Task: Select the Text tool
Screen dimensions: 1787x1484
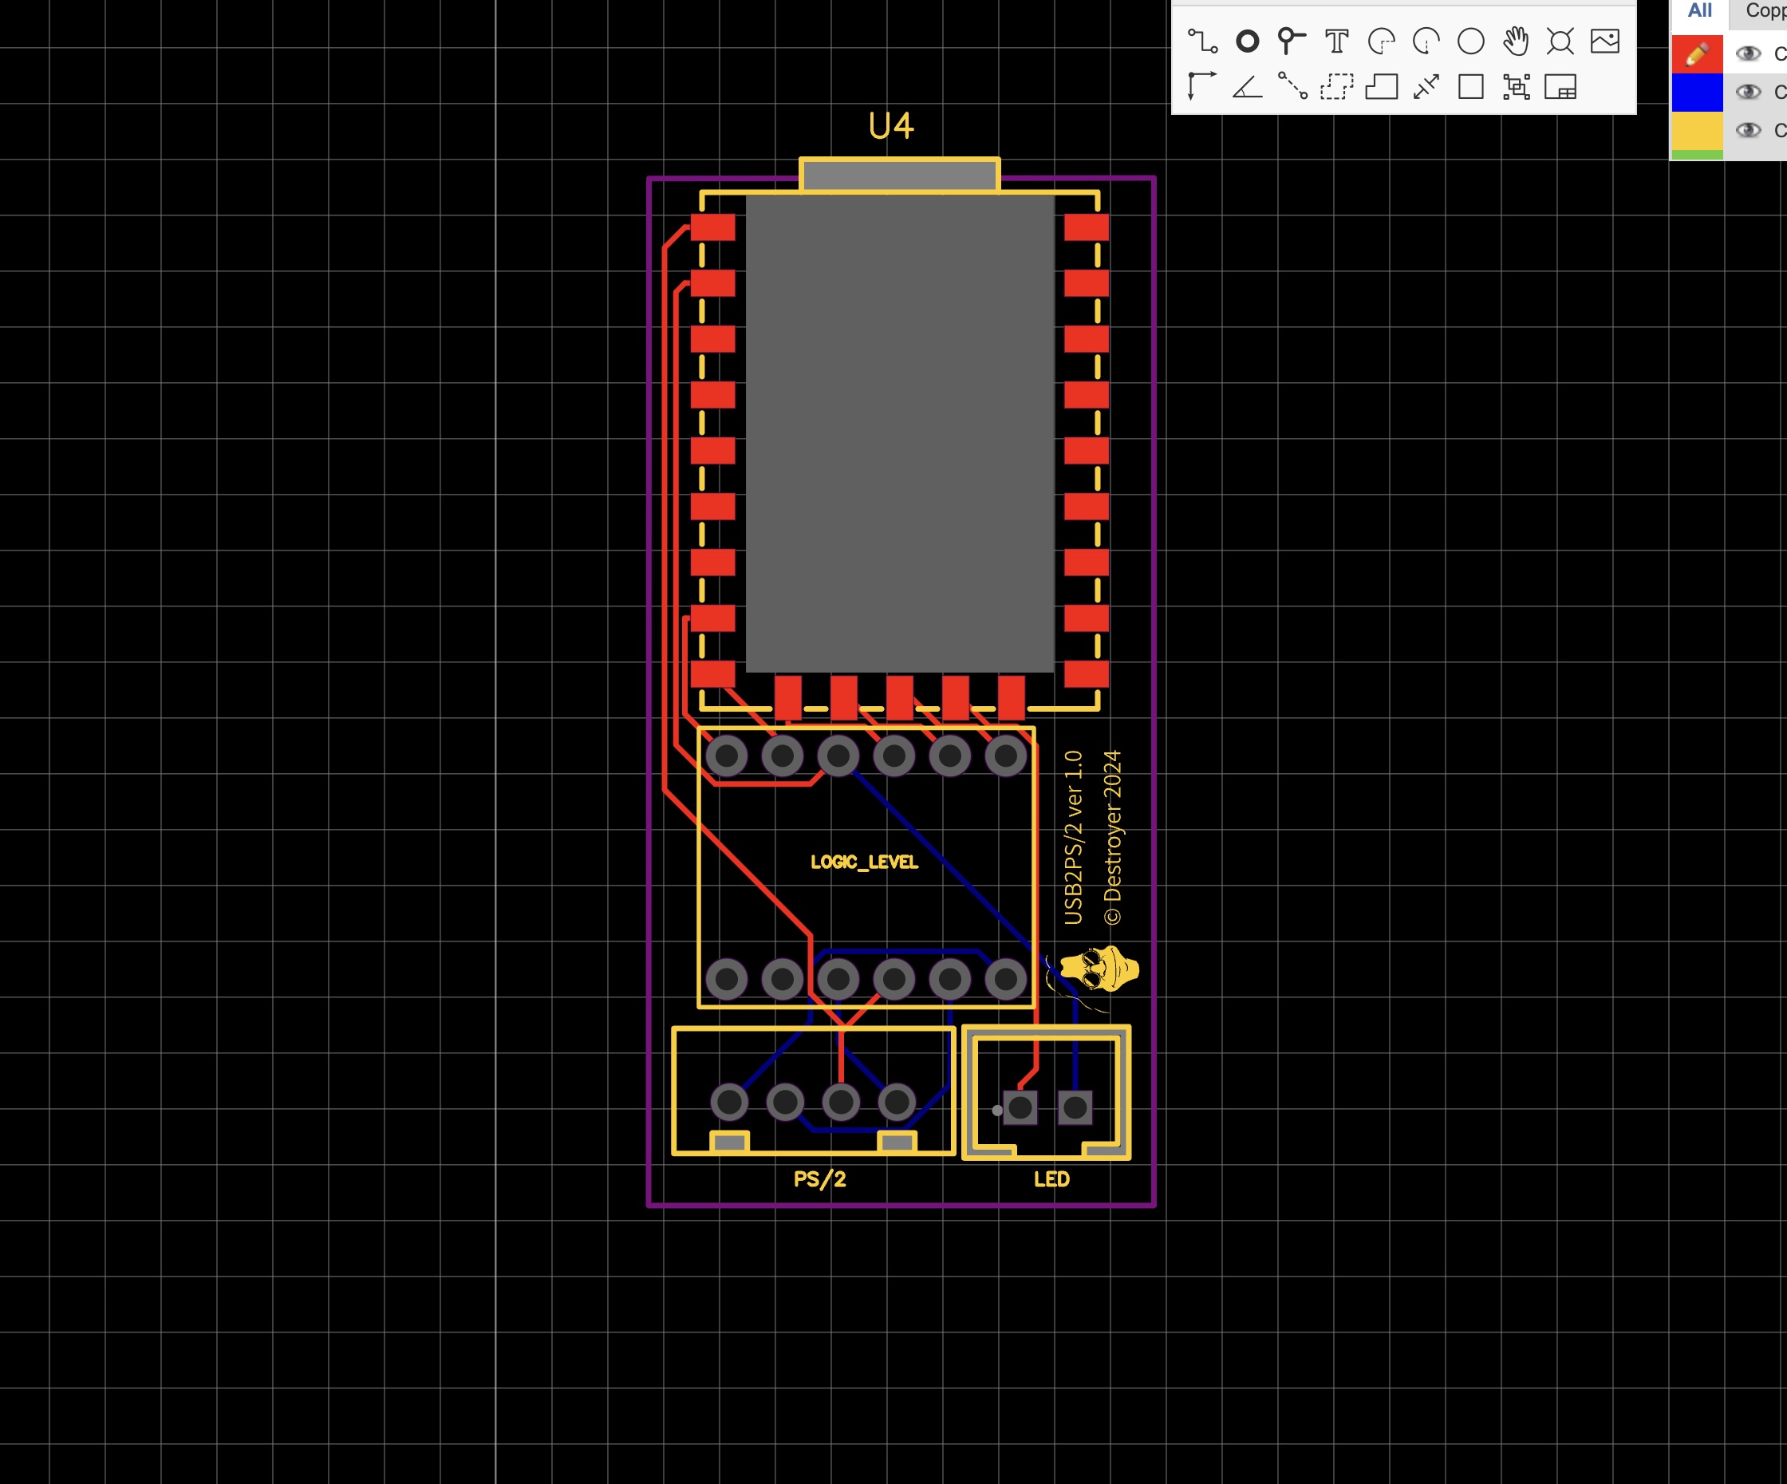Action: click(1337, 41)
